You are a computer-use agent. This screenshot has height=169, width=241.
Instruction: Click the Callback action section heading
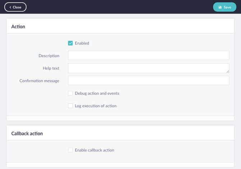click(x=27, y=134)
